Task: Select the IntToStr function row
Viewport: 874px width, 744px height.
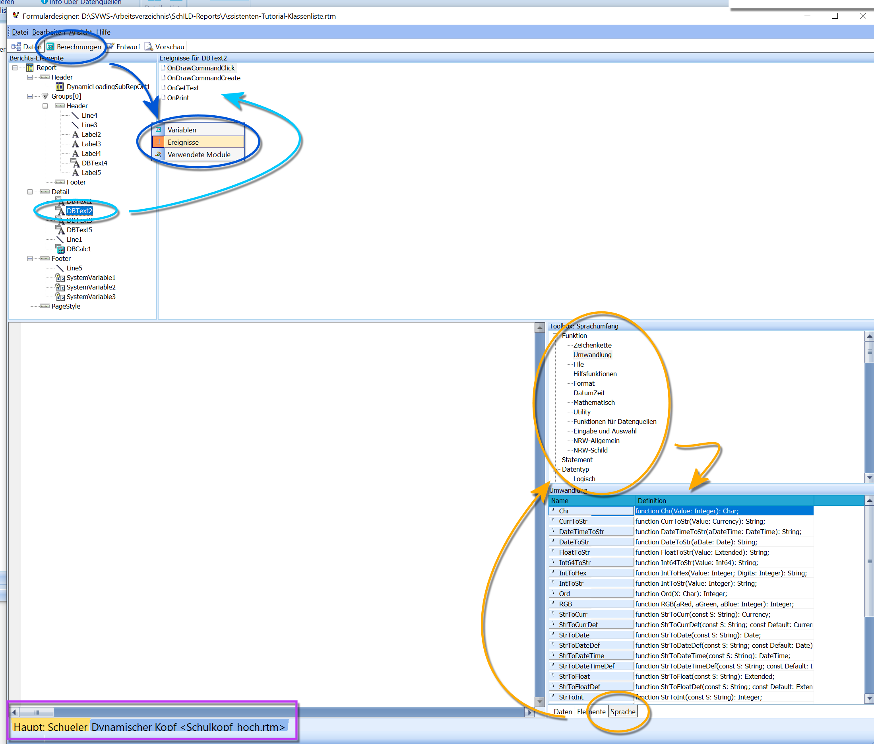Action: click(x=681, y=583)
